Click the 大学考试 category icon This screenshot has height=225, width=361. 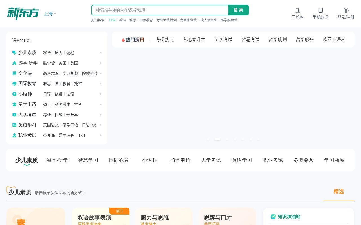click(14, 115)
